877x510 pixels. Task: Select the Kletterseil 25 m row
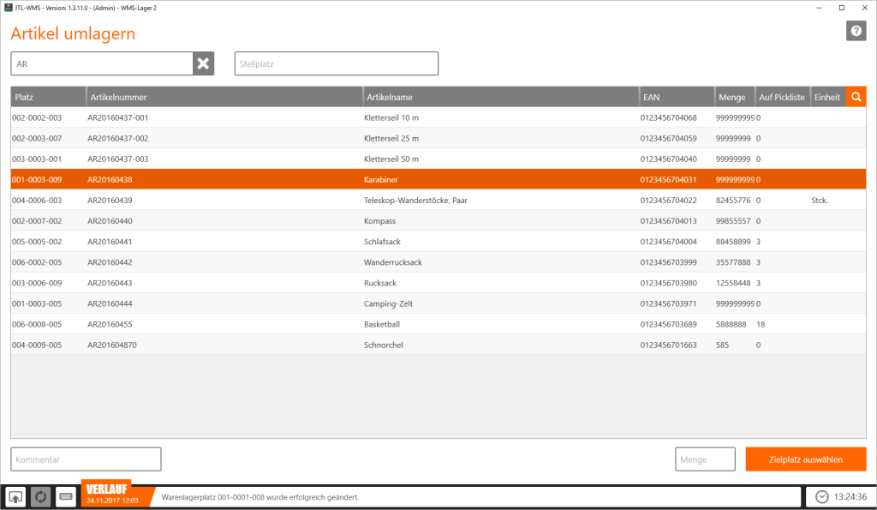click(438, 138)
